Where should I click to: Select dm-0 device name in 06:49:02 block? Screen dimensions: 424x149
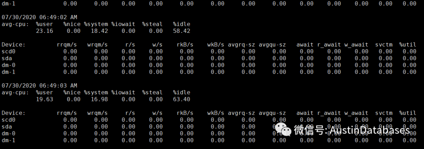click(x=9, y=65)
